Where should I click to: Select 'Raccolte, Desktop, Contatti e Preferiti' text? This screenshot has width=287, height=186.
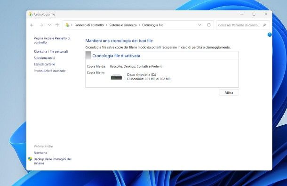[136, 66]
